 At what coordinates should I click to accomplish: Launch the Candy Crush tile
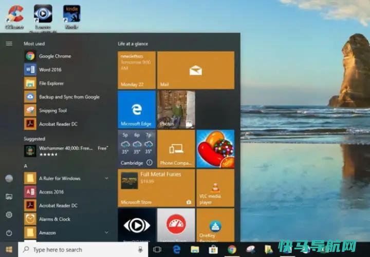(215, 149)
